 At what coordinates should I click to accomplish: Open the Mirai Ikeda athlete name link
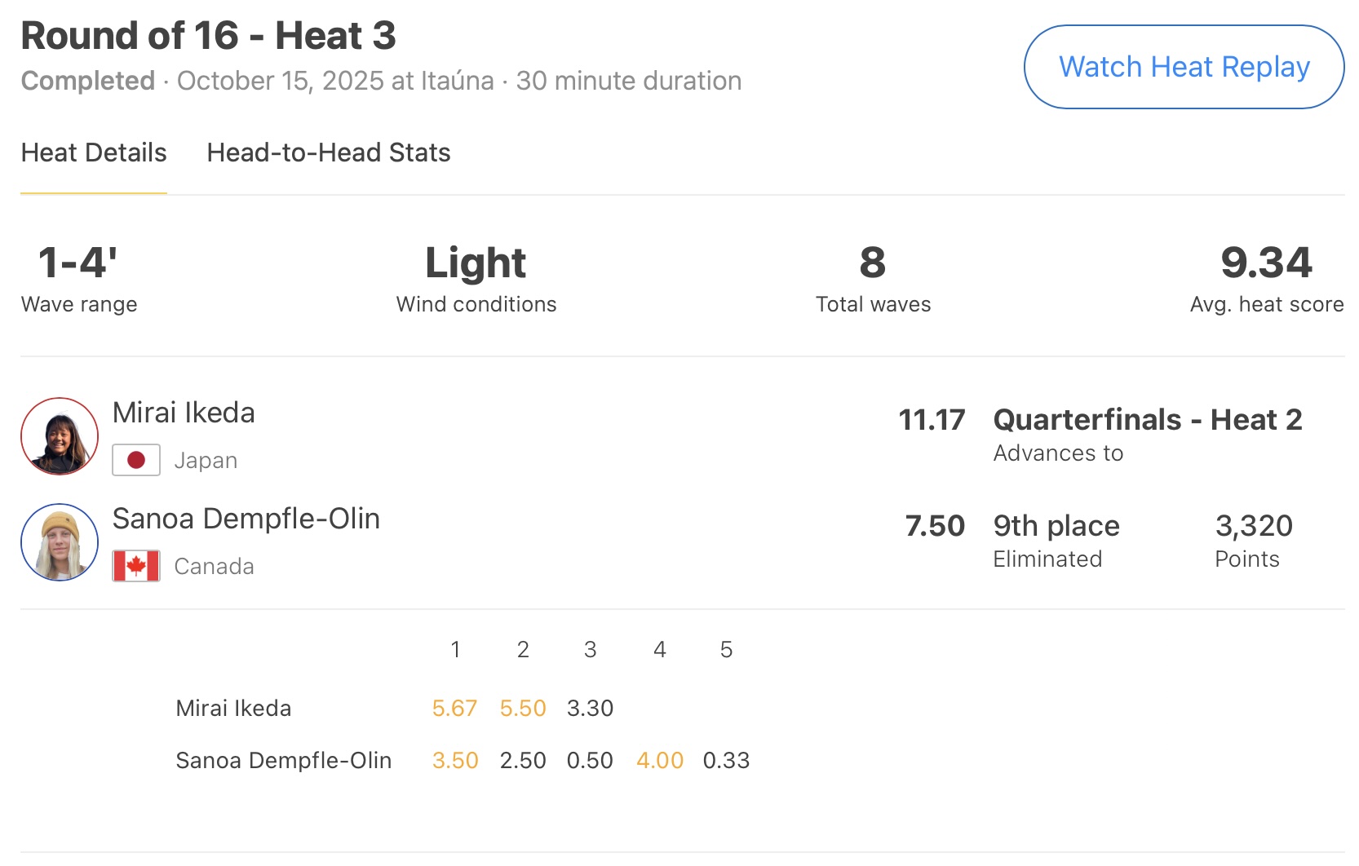(x=184, y=413)
